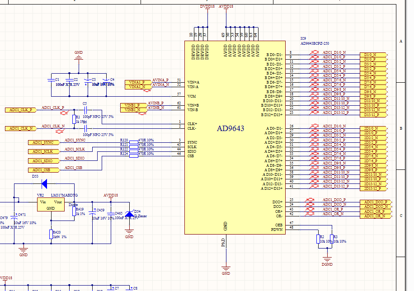The width and height of the screenshot is (414, 291).
Task: Select the VINB1_N port
Action: (x=133, y=110)
